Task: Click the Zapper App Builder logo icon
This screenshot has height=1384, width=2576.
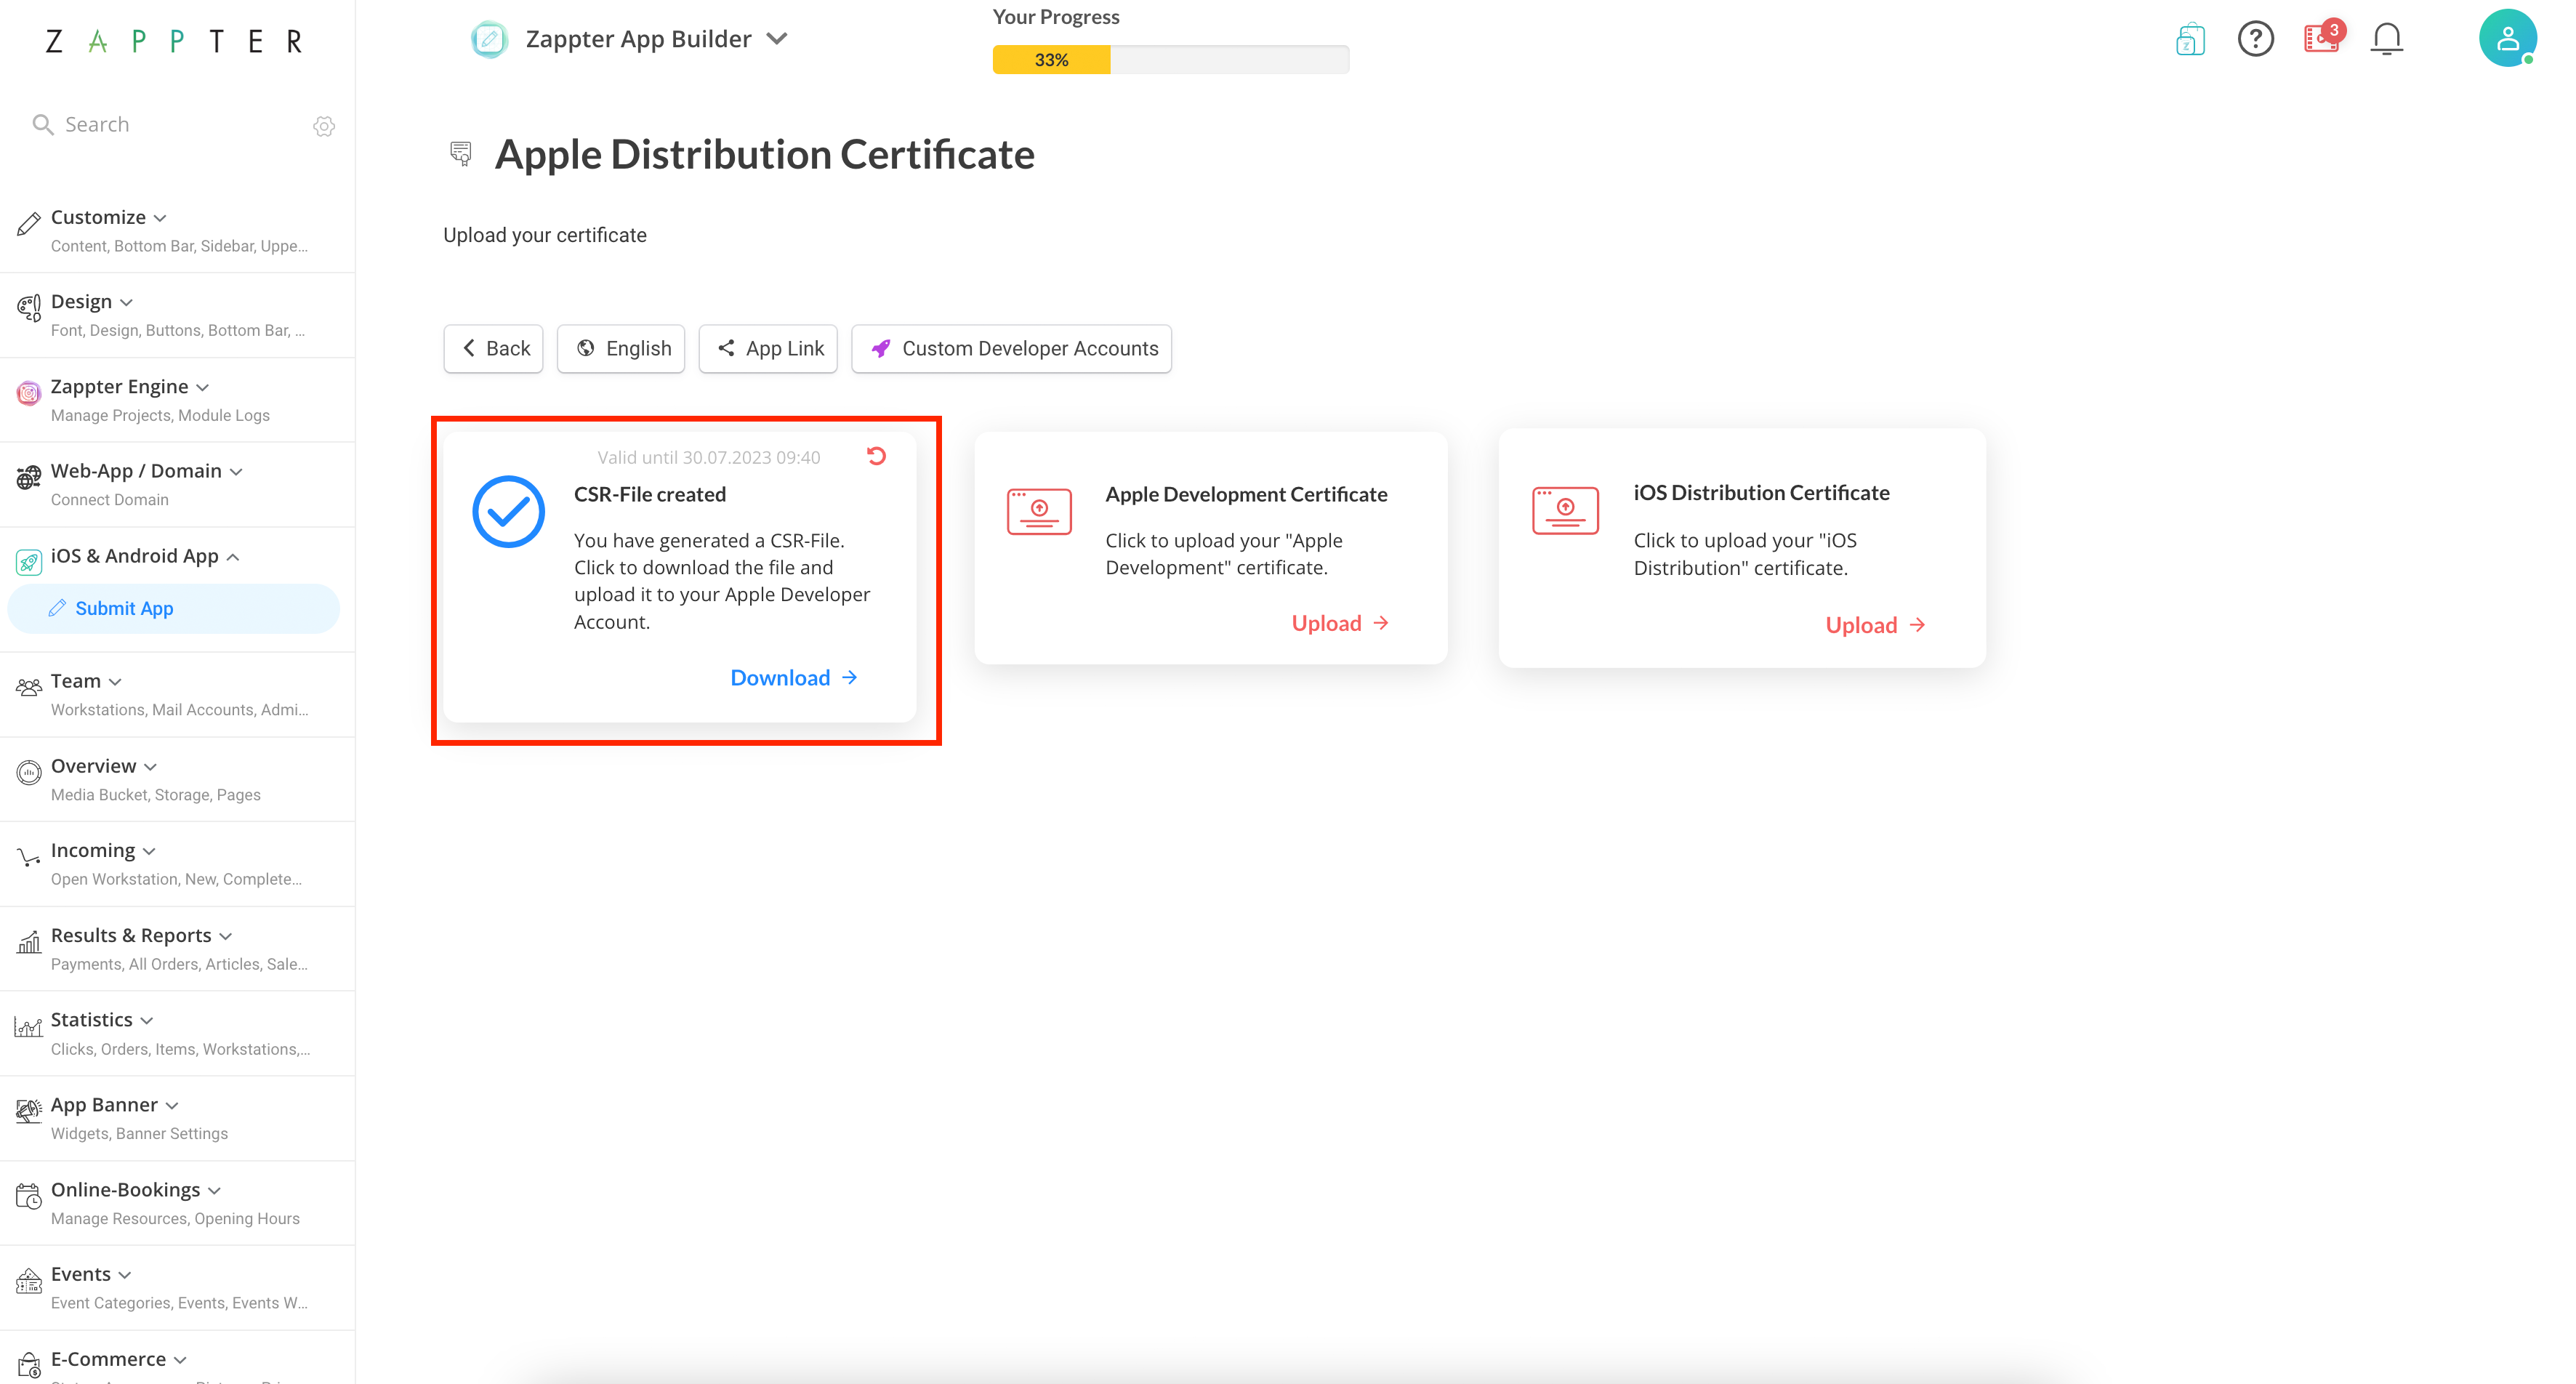Action: tap(489, 39)
